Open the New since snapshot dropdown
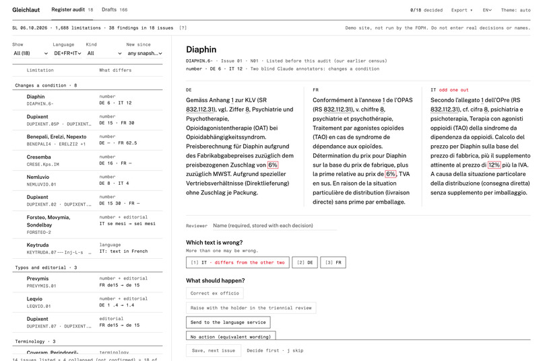The image size is (543, 361). (x=144, y=53)
